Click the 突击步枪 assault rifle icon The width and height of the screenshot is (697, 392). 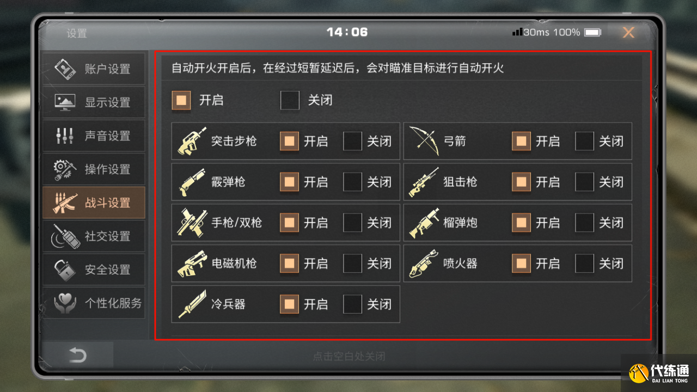pos(192,141)
